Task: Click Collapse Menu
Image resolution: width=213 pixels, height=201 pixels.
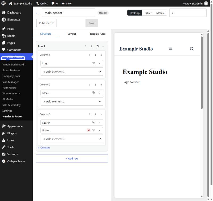Action: coord(16,161)
